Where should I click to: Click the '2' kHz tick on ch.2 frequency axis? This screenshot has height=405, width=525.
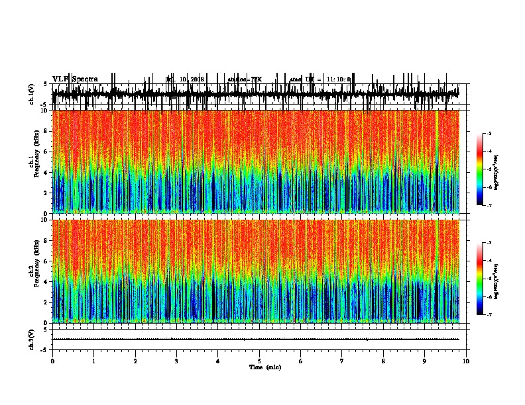pyautogui.click(x=46, y=302)
